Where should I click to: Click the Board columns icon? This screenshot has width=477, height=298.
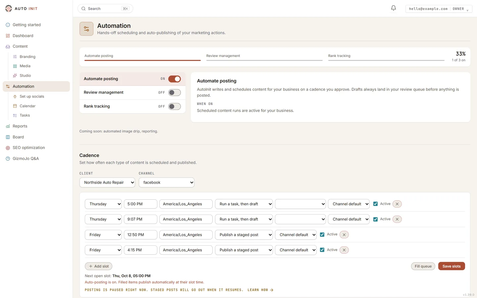pyautogui.click(x=8, y=137)
